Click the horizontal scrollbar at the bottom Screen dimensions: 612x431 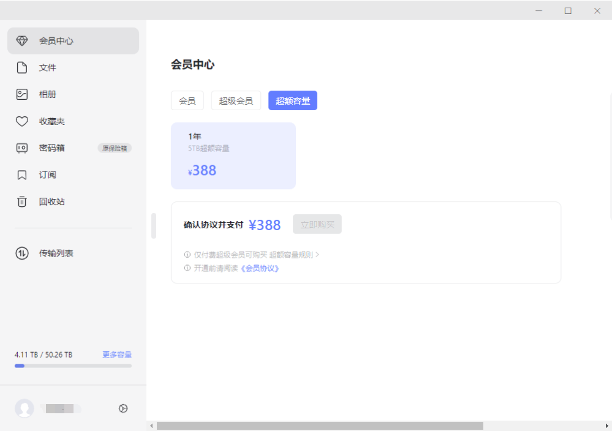[x=319, y=424]
